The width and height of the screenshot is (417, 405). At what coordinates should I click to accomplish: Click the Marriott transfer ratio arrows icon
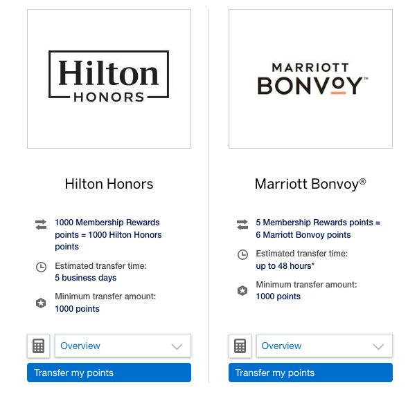(x=242, y=225)
